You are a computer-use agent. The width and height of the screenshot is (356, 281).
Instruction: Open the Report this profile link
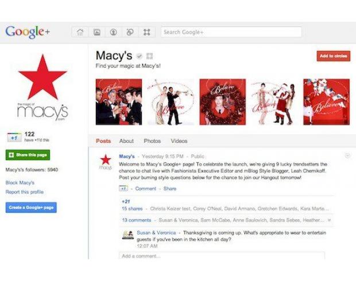pyautogui.click(x=25, y=192)
